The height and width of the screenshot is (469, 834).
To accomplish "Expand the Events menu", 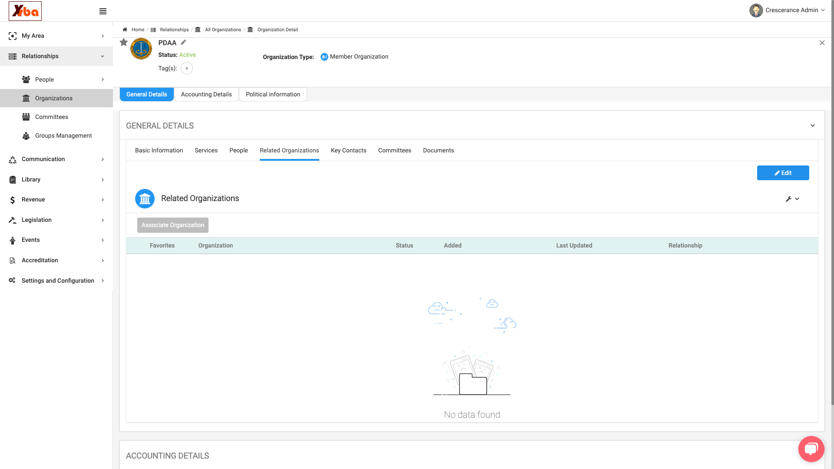I will click(x=56, y=240).
